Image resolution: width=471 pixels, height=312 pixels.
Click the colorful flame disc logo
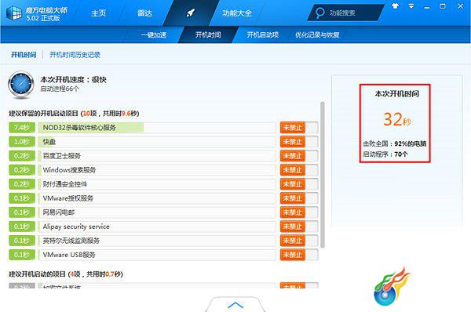click(x=392, y=286)
